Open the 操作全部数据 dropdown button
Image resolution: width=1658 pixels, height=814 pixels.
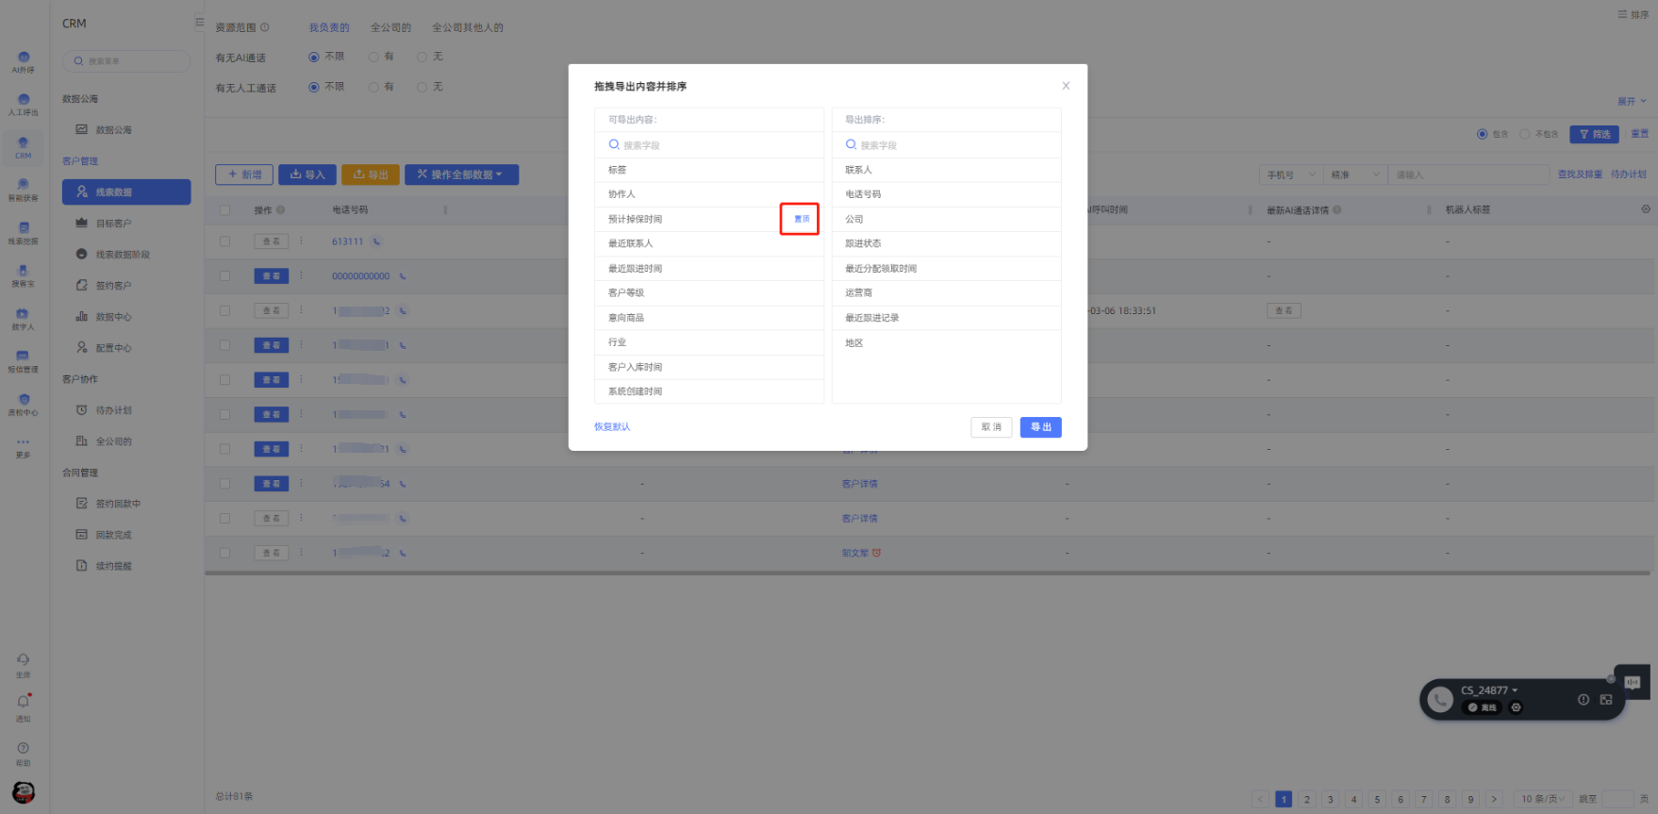(x=461, y=174)
